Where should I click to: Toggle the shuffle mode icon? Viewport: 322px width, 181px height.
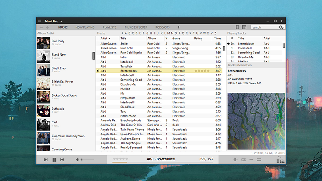tap(259, 160)
